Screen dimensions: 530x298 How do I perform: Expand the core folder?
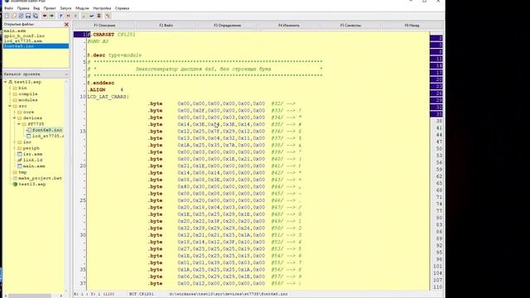pyautogui.click(x=15, y=113)
